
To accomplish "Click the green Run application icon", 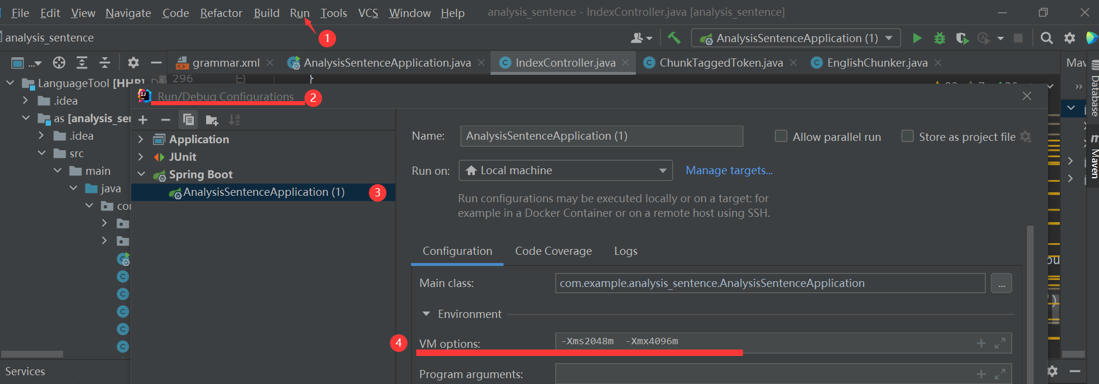I will 917,39.
